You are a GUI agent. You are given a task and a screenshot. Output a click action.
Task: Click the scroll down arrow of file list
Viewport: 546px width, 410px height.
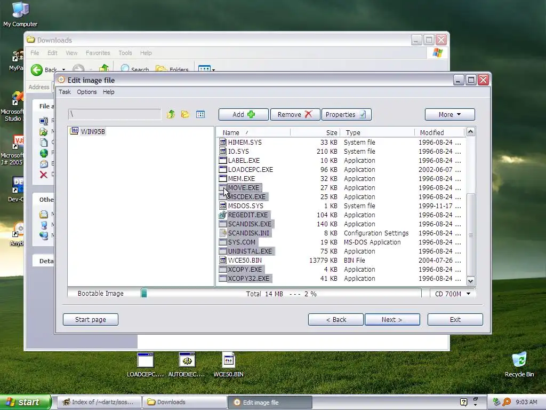point(470,281)
